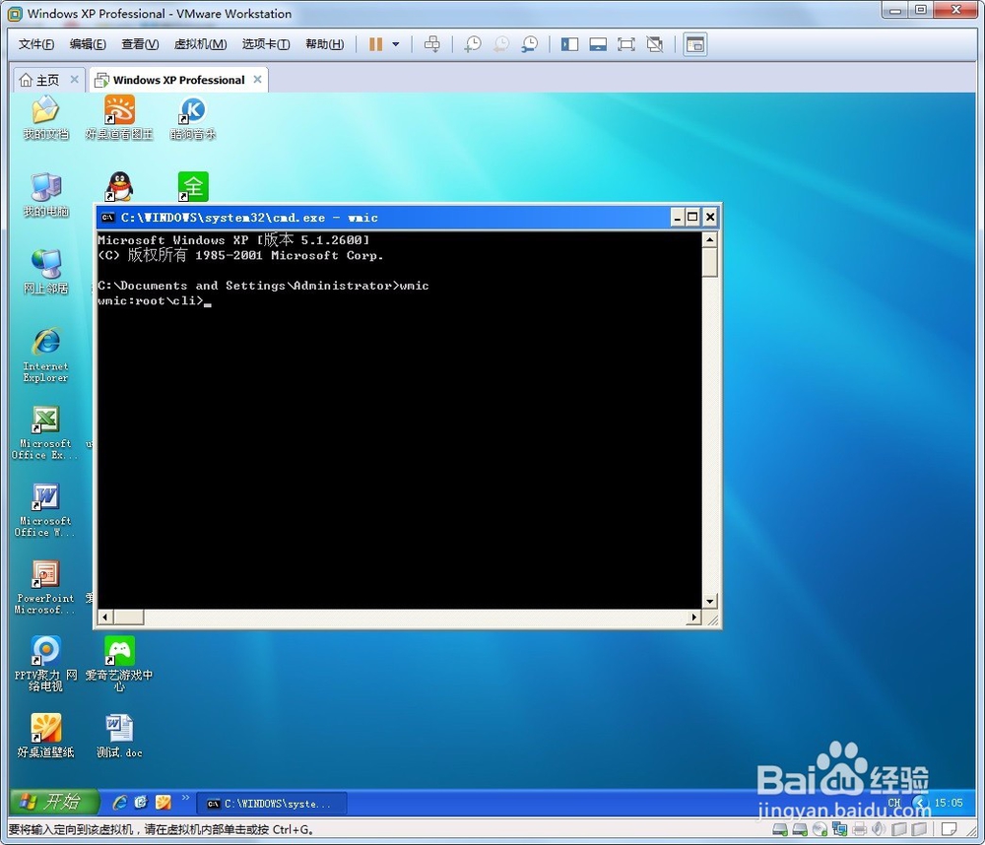Click the network adapter status icon
The image size is (985, 845).
coord(839,829)
